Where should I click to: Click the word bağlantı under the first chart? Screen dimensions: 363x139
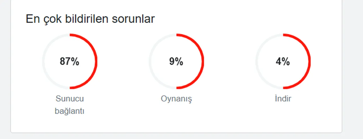click(69, 111)
